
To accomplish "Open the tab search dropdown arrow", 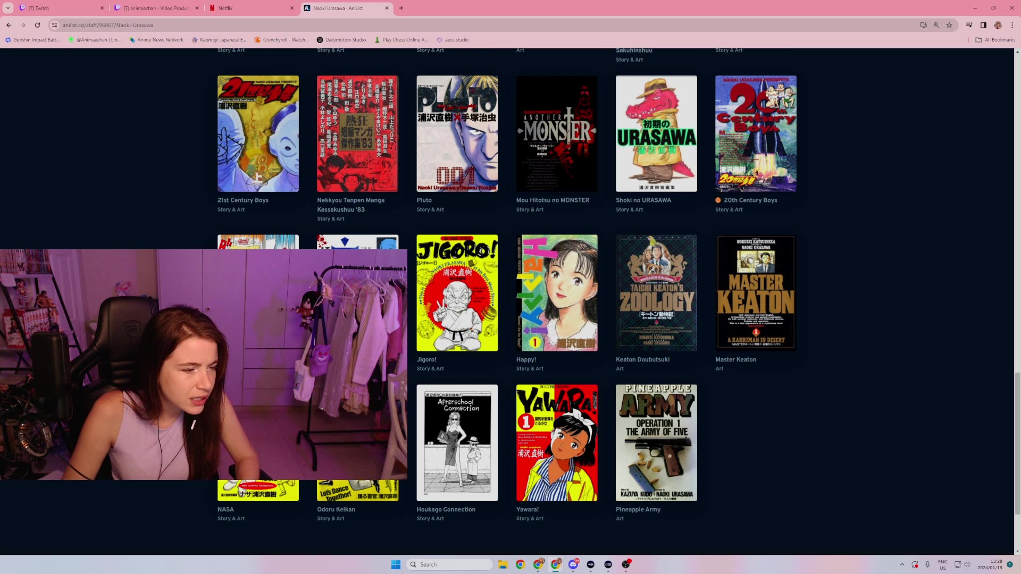I will 8,8.
